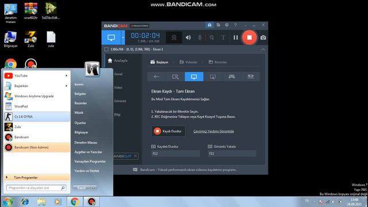Open Yardım ve Destek
This screenshot has height=207, width=368.
(x=87, y=171)
